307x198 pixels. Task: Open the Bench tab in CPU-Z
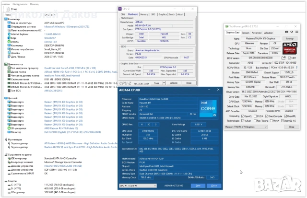coord(172,14)
